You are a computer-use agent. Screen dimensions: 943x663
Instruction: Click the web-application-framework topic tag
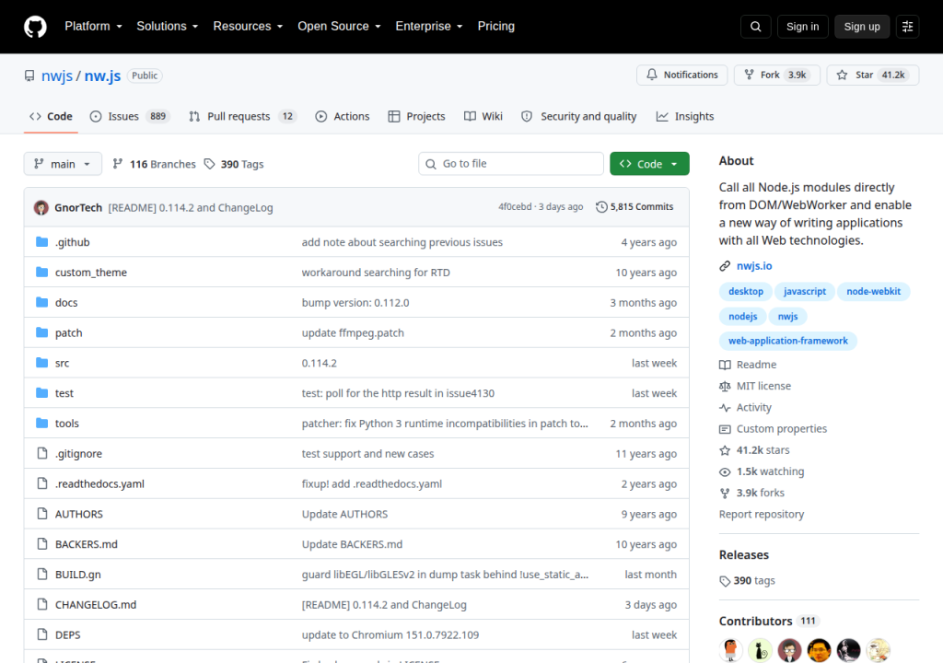click(x=788, y=341)
